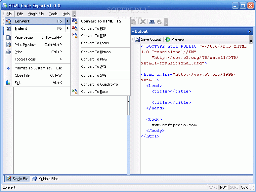The image size is (256, 192).
Task: Switch to the Single File tab
Action: pos(17,179)
